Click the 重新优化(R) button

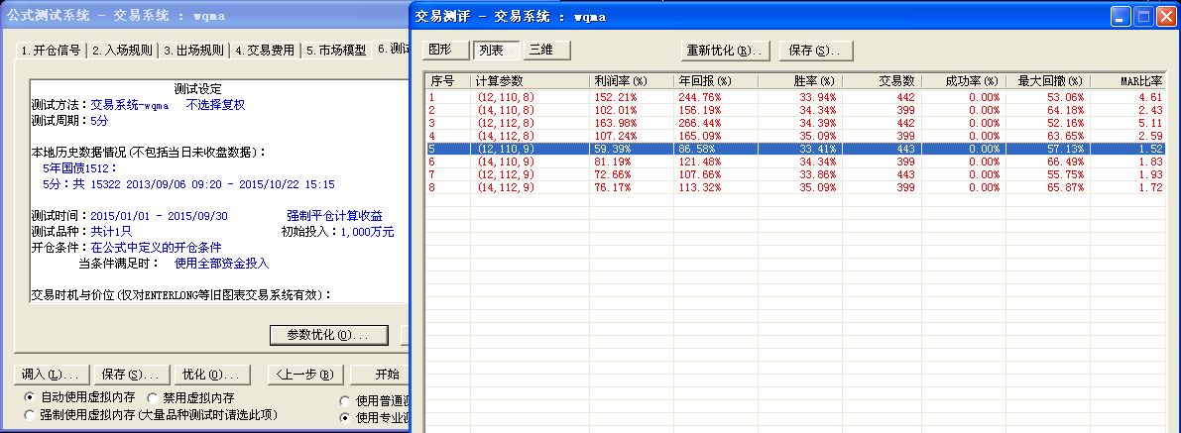(x=723, y=51)
